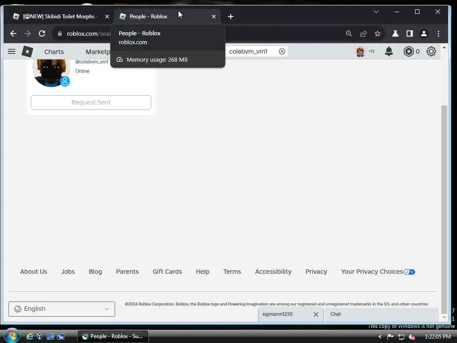Screen dimensions: 457x343
Task: Click the muted volume tray icon
Action: 412,337
